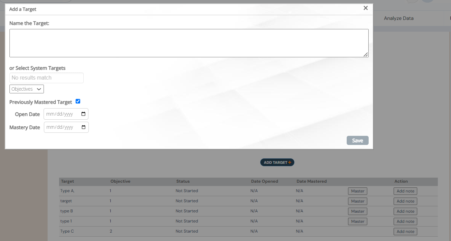Click Add note for 'target' row
Screen dimensions: 451x241
pyautogui.click(x=405, y=201)
